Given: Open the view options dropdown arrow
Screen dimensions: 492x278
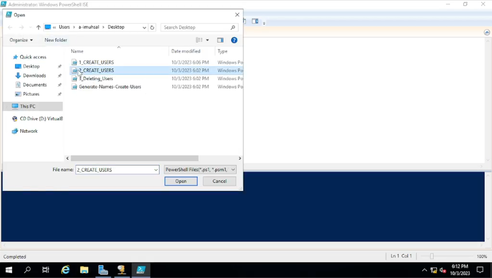Looking at the screenshot, I should pyautogui.click(x=207, y=40).
